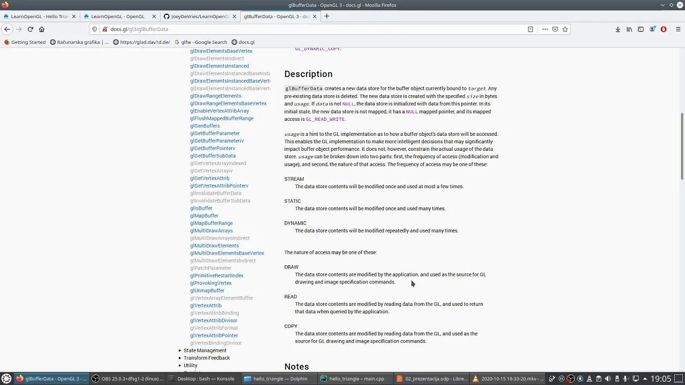The image size is (685, 385).
Task: Click the VLC cone tray icon
Action: [x=589, y=379]
